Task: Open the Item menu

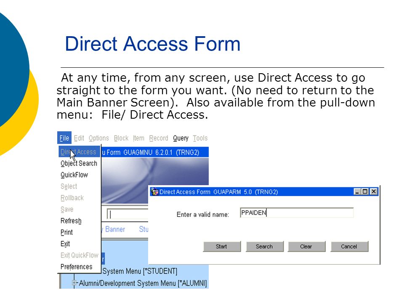Action: click(x=138, y=138)
